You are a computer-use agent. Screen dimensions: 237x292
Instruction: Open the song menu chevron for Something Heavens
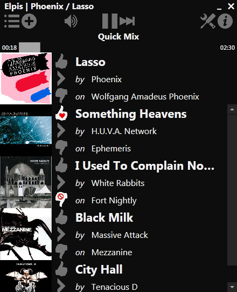coord(61,130)
